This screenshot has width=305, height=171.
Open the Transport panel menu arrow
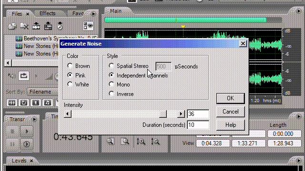34,119
